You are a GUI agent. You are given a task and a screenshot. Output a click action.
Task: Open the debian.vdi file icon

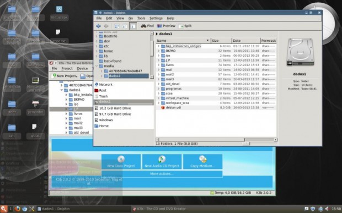tap(163, 107)
